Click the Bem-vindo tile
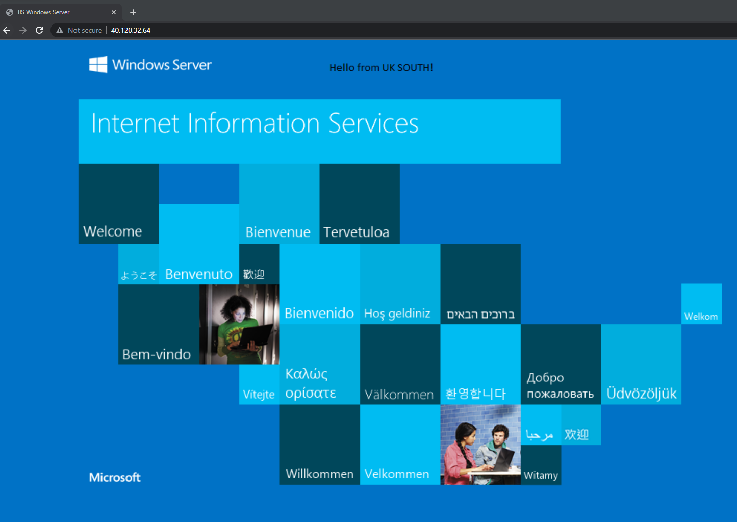Viewport: 737px width, 522px height. point(159,325)
